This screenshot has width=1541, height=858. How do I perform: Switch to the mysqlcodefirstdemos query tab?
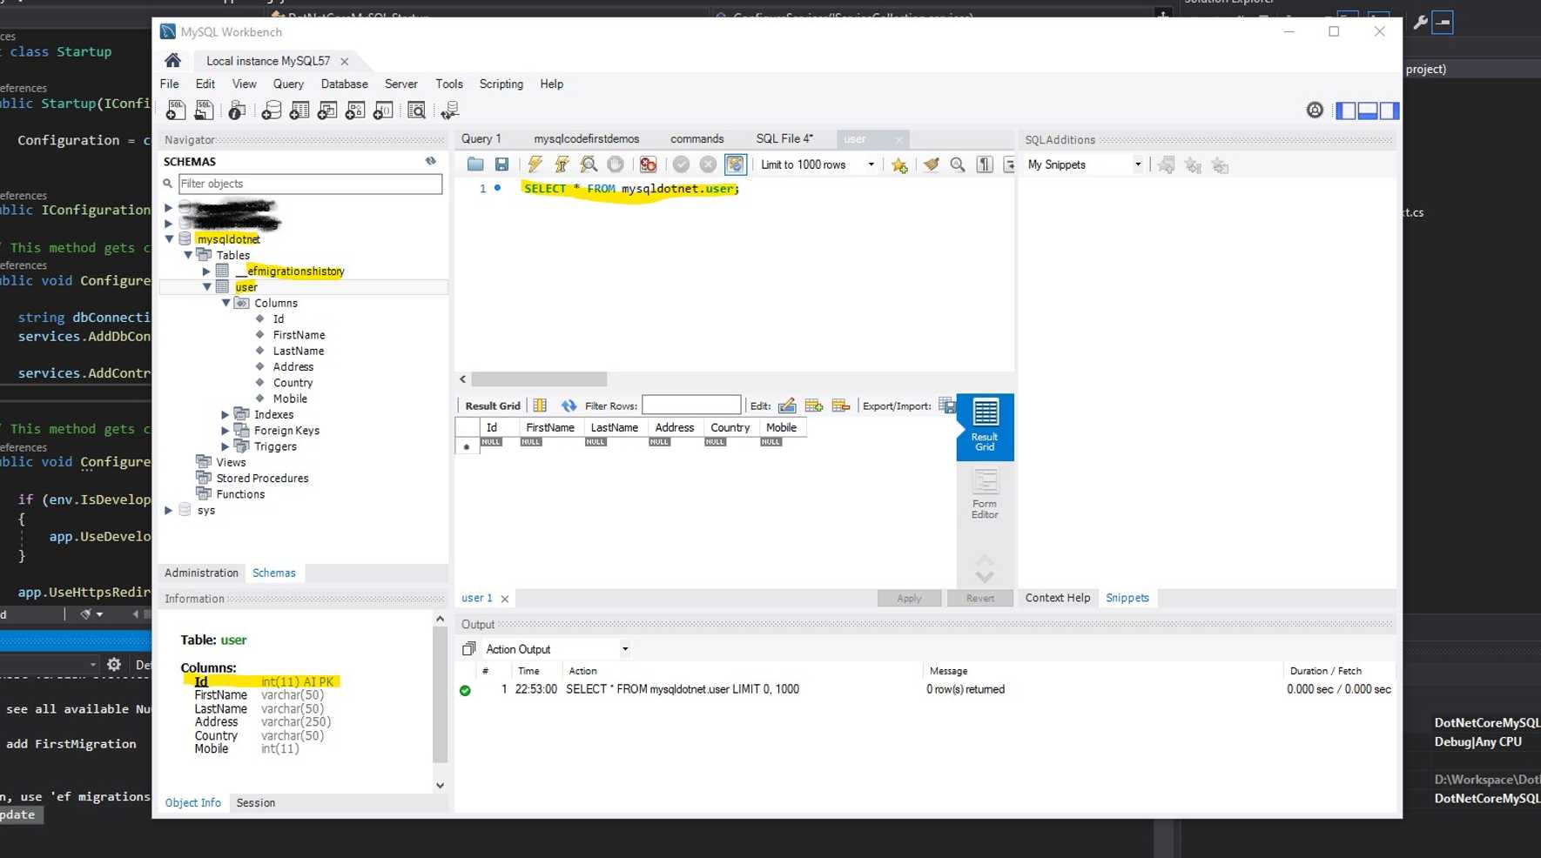pos(586,139)
